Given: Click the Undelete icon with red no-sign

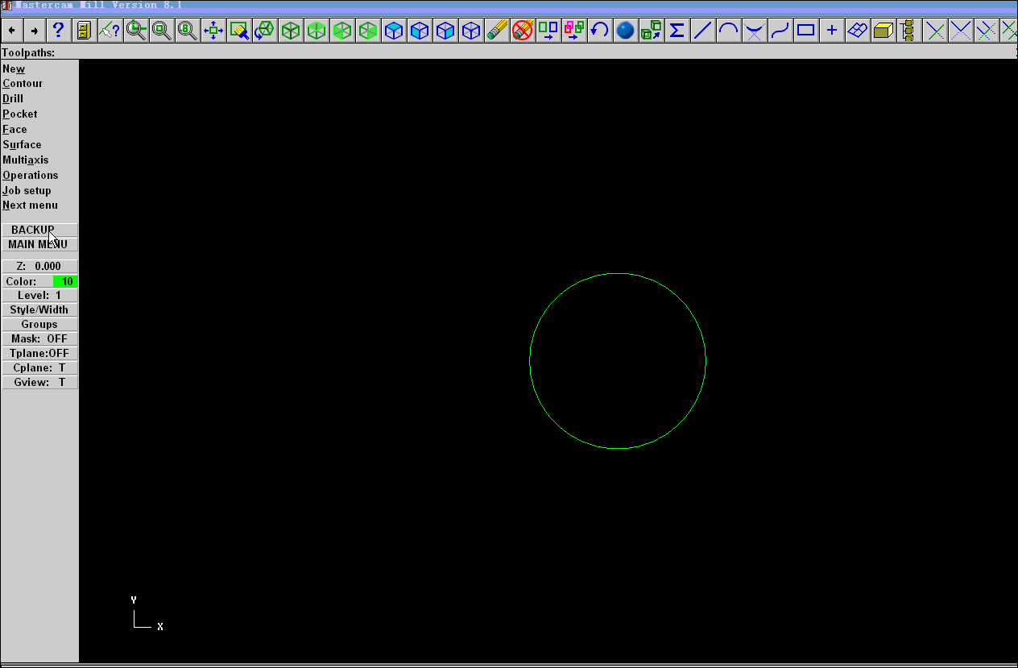Looking at the screenshot, I should [522, 31].
